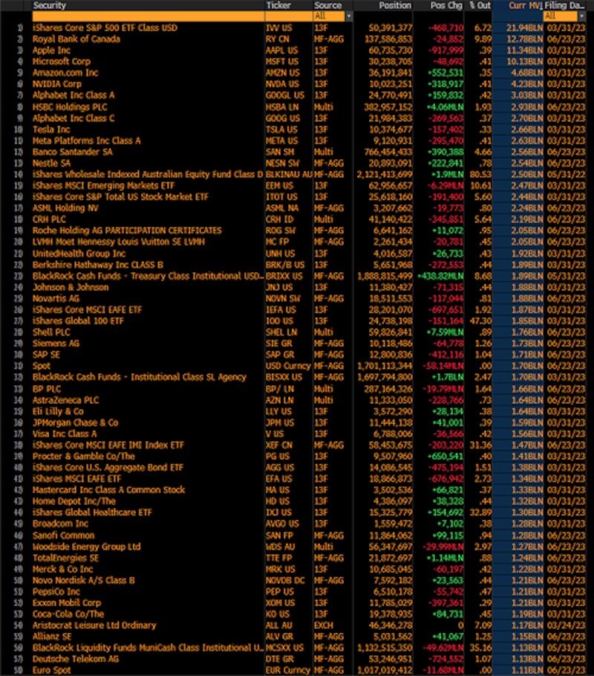The height and width of the screenshot is (676, 594).
Task: Open Allianz SE security
Action: click(x=52, y=636)
